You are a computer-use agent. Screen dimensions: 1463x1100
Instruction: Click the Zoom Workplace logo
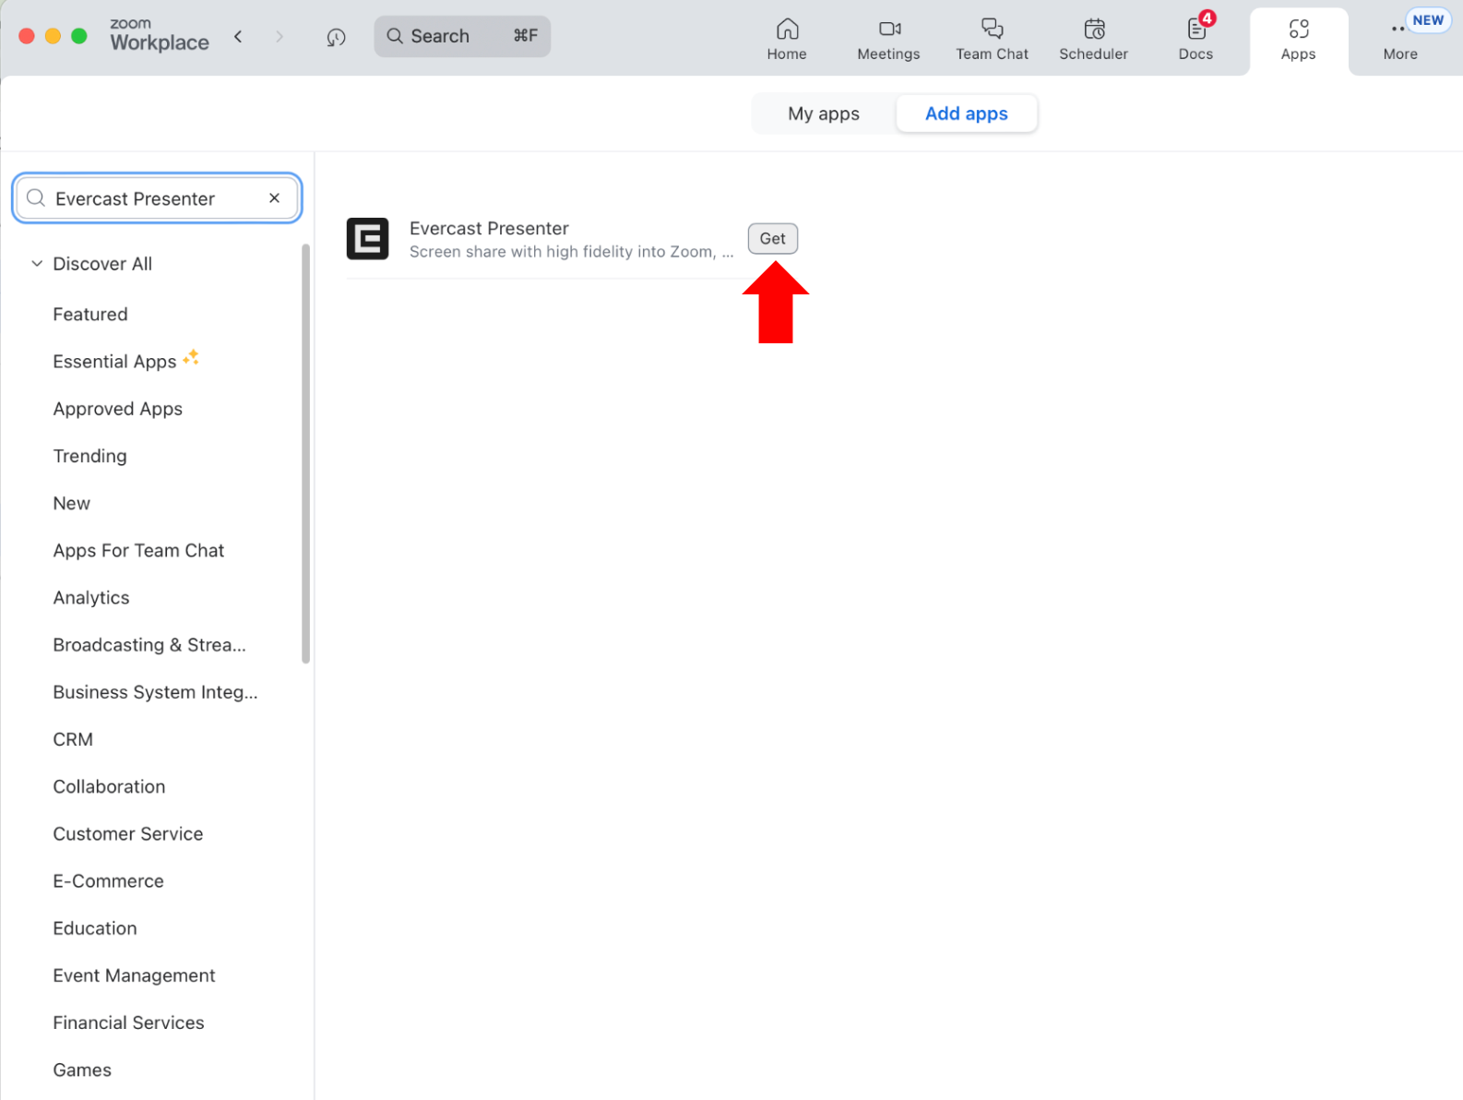[159, 36]
